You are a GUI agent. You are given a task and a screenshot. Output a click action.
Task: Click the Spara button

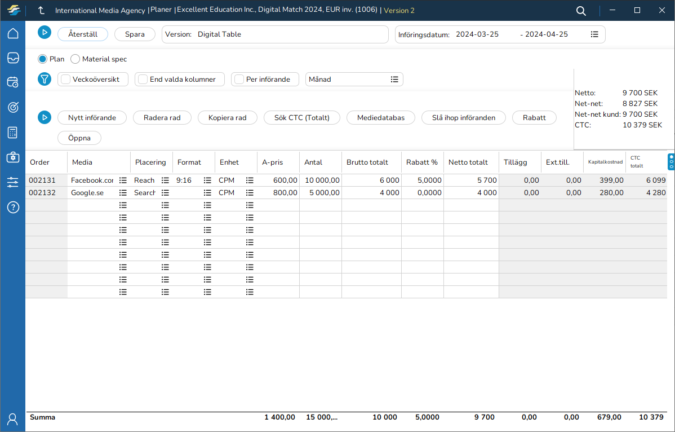(x=135, y=34)
